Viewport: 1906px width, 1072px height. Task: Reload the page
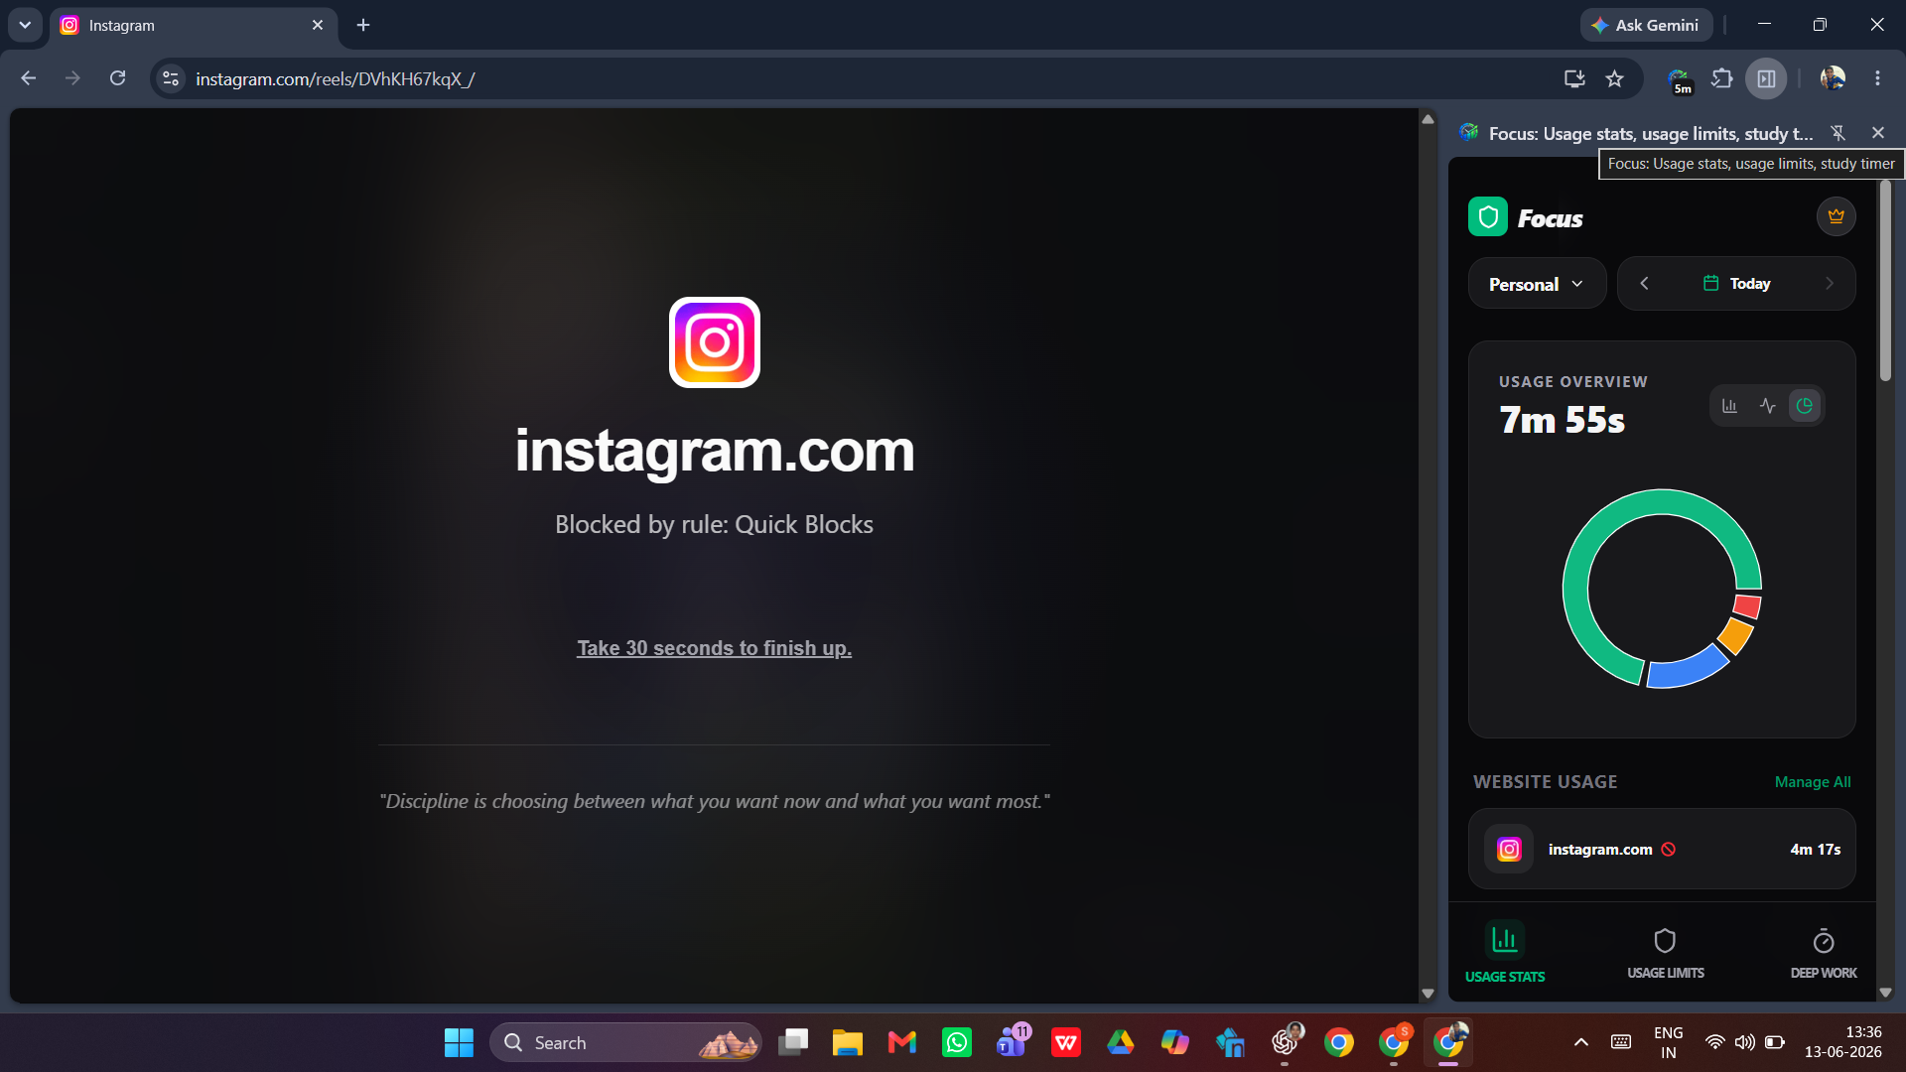coord(117,78)
